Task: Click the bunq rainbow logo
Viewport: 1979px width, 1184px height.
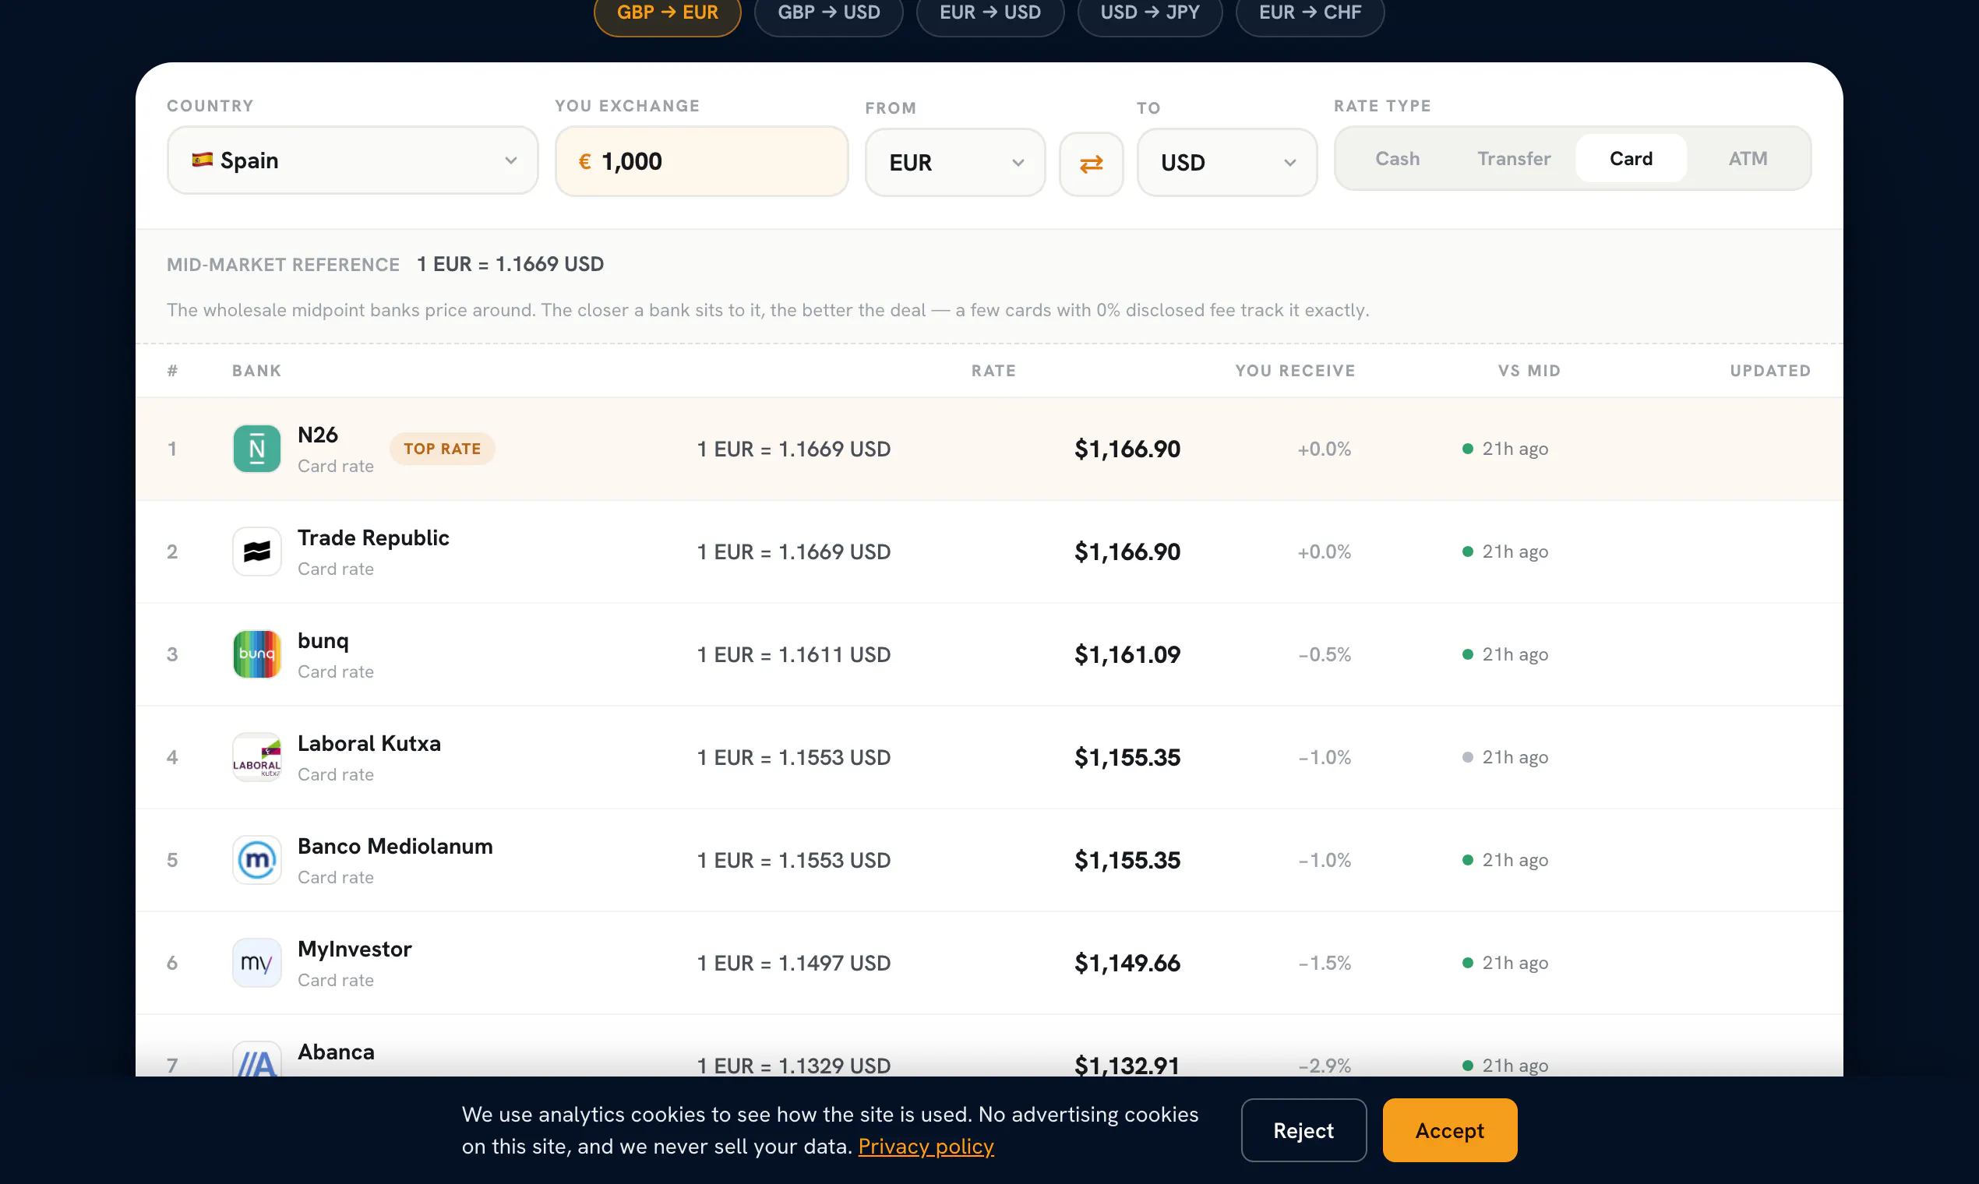Action: click(256, 654)
